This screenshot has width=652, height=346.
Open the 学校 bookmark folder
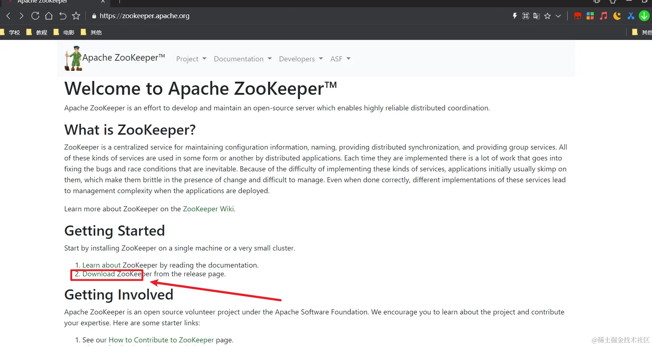[x=11, y=32]
